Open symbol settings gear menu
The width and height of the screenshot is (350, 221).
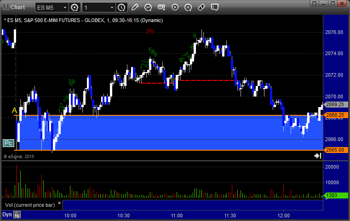[75, 8]
